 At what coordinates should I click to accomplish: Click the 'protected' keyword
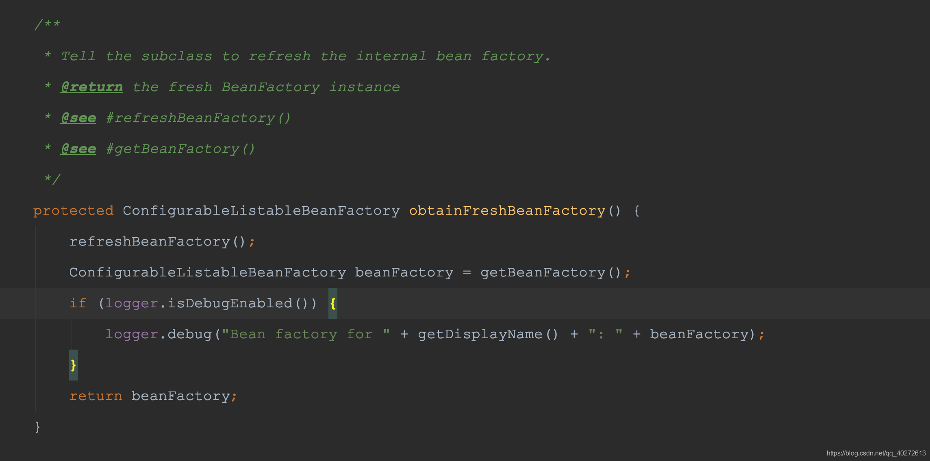(x=73, y=211)
